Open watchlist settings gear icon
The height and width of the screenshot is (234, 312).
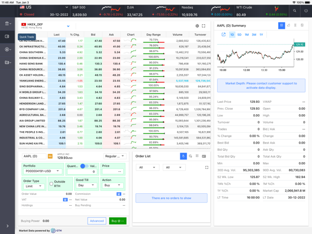[197, 26]
